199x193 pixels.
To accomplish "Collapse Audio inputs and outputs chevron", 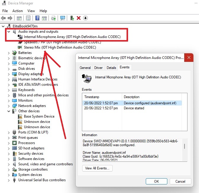I will pos(9,32).
